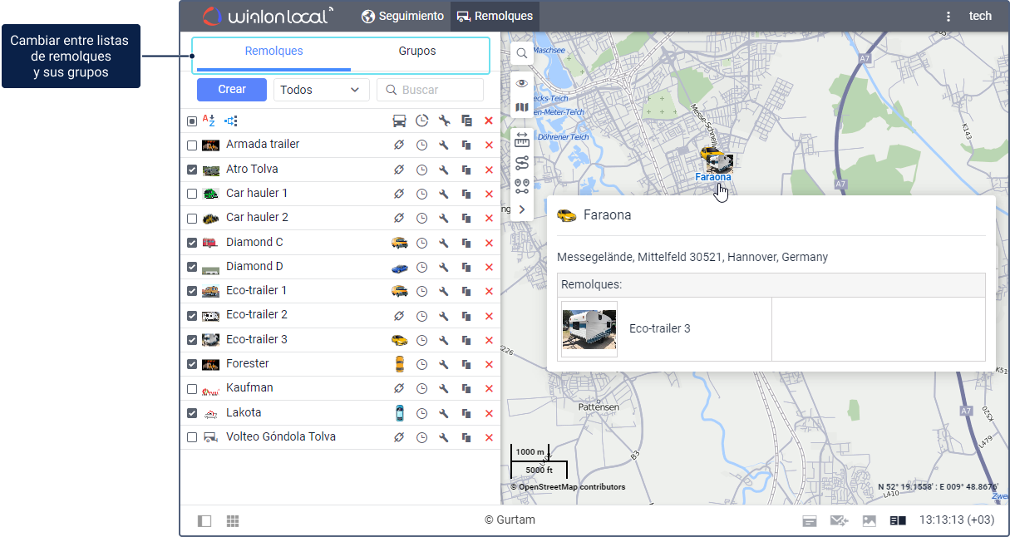Check the Car hauler 1 checkbox
Image resolution: width=1010 pixels, height=537 pixels.
(x=192, y=194)
